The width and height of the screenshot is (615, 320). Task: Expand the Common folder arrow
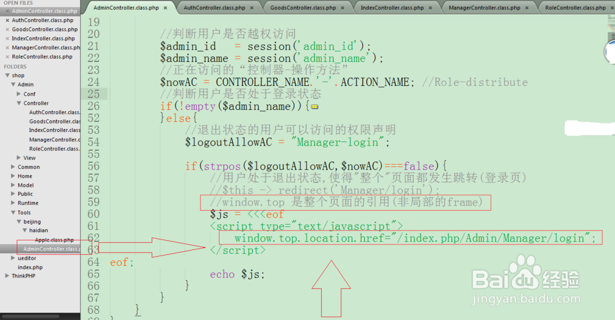pos(13,167)
